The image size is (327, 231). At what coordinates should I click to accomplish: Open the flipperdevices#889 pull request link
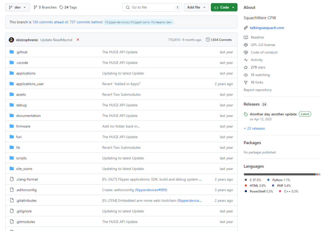151,190
